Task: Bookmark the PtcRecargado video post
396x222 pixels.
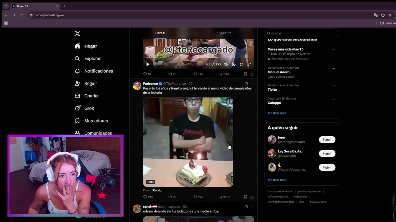Action: 245,74
